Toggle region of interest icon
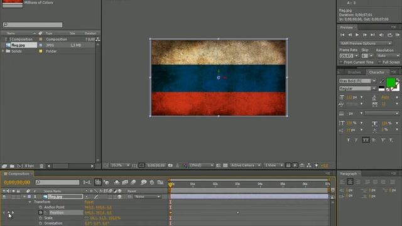The image size is (402, 226). coord(218,166)
